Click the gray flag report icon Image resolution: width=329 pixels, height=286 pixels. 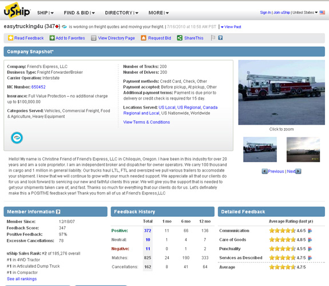tap(213, 38)
